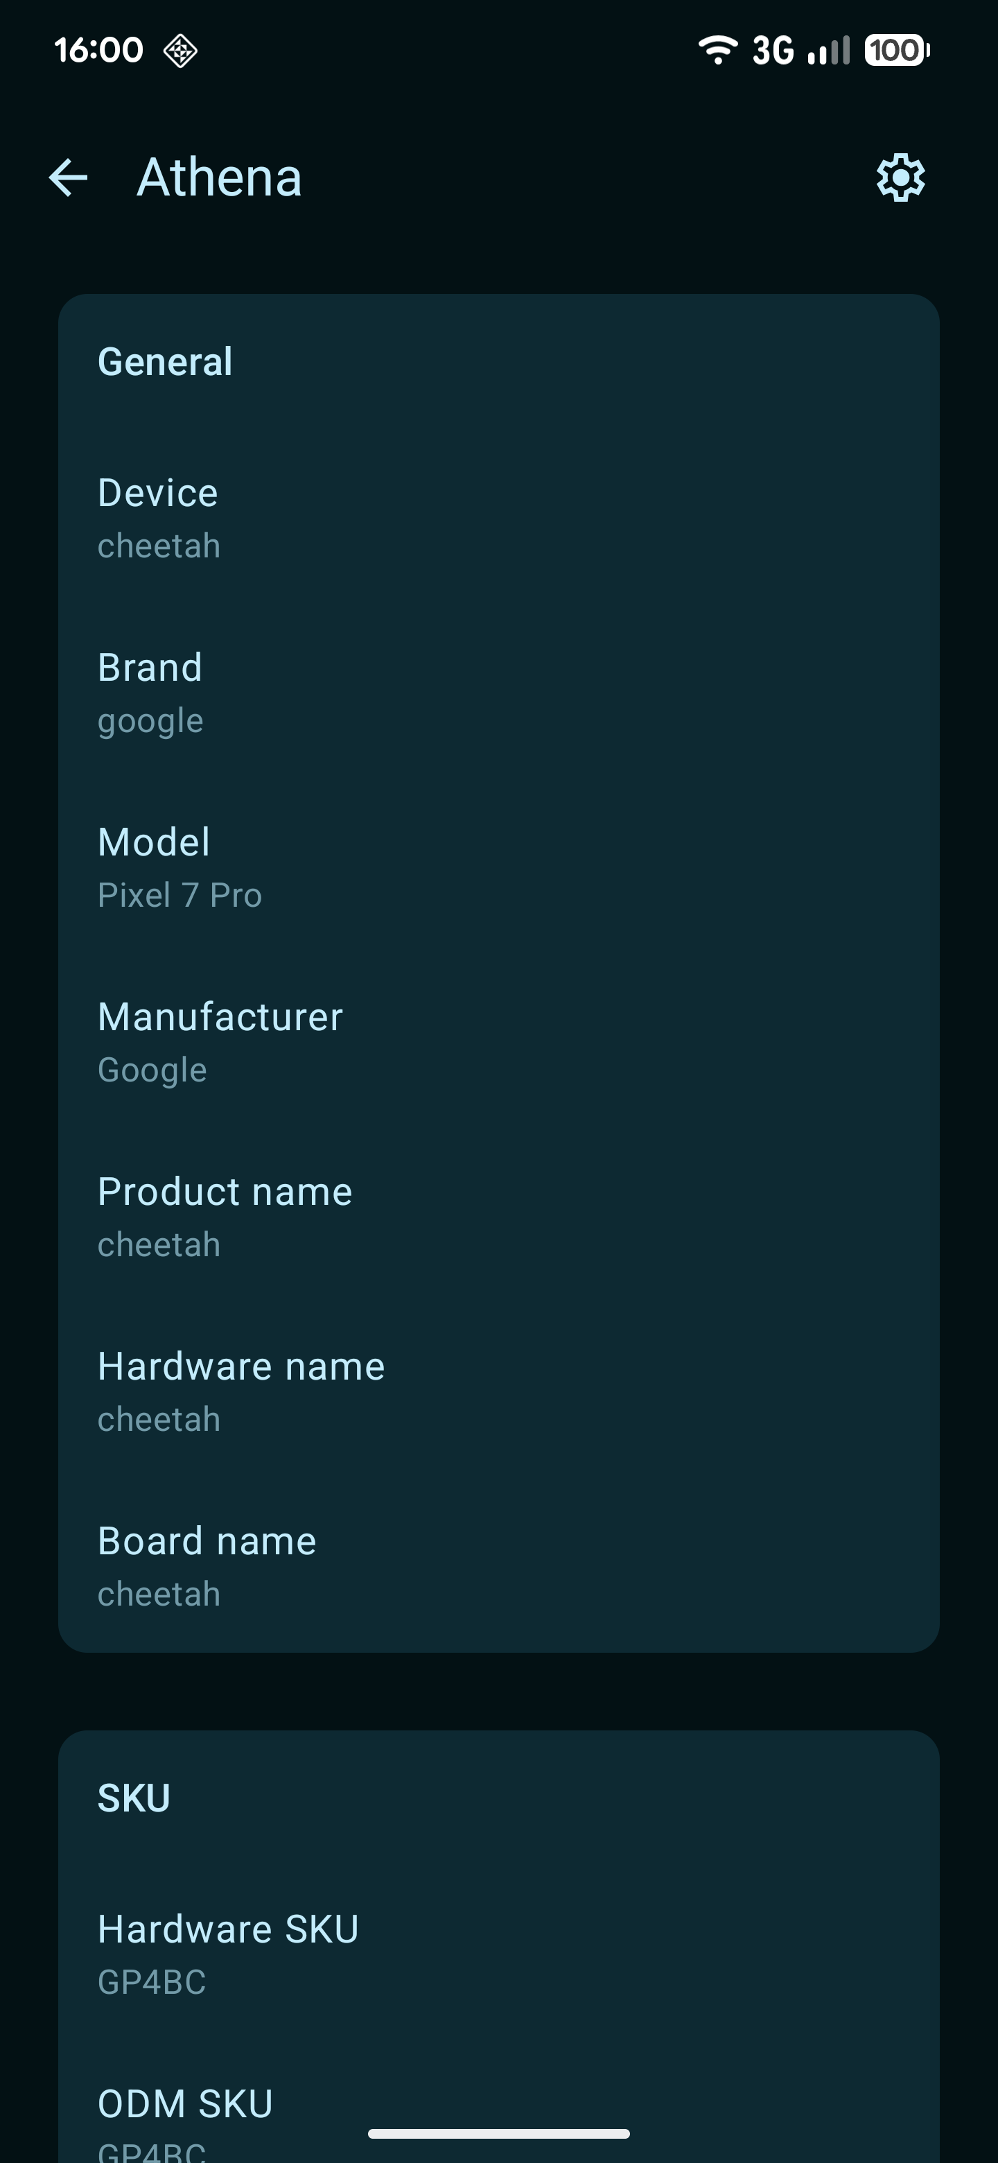Tap the General section header

tap(166, 362)
